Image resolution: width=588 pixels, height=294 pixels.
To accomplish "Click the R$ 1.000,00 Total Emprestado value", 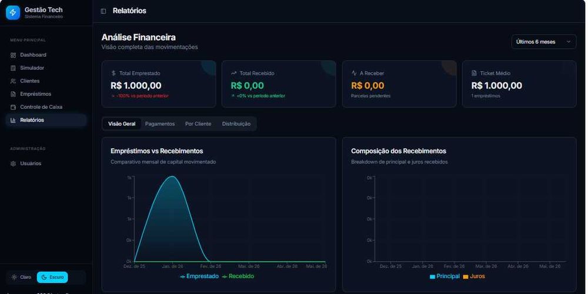I will [136, 85].
